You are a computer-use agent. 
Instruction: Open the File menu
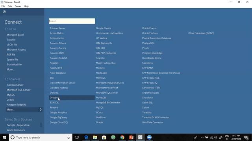(3, 6)
